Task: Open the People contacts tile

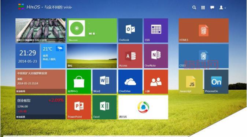Action: 156,82
